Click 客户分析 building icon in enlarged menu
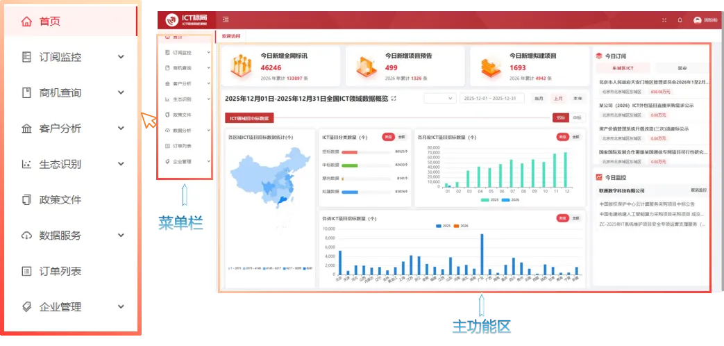Image resolution: width=724 pixels, height=346 pixels. point(27,129)
